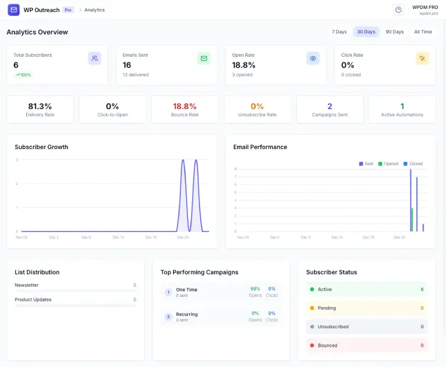The width and height of the screenshot is (446, 367).
Task: Toggle the Sent series in chart legend
Action: click(366, 164)
